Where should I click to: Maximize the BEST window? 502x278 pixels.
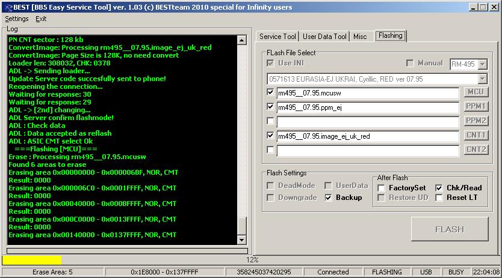click(483, 7)
